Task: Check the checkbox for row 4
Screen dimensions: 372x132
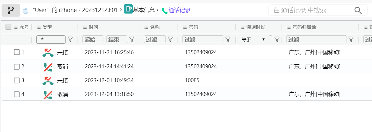Action: tap(17, 94)
